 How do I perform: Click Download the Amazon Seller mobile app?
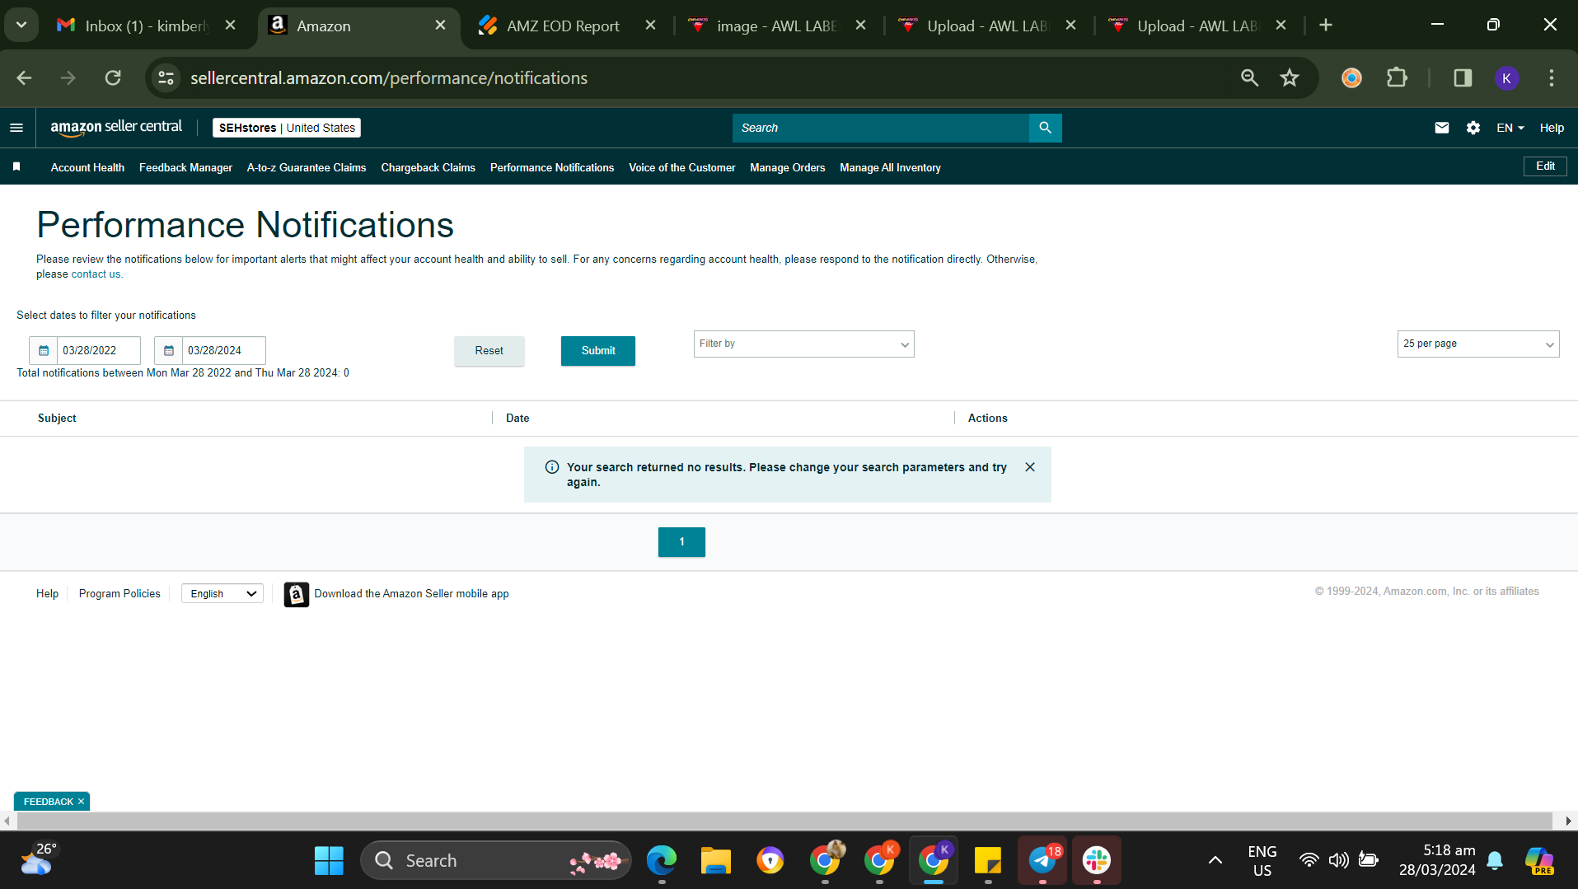pyautogui.click(x=411, y=594)
